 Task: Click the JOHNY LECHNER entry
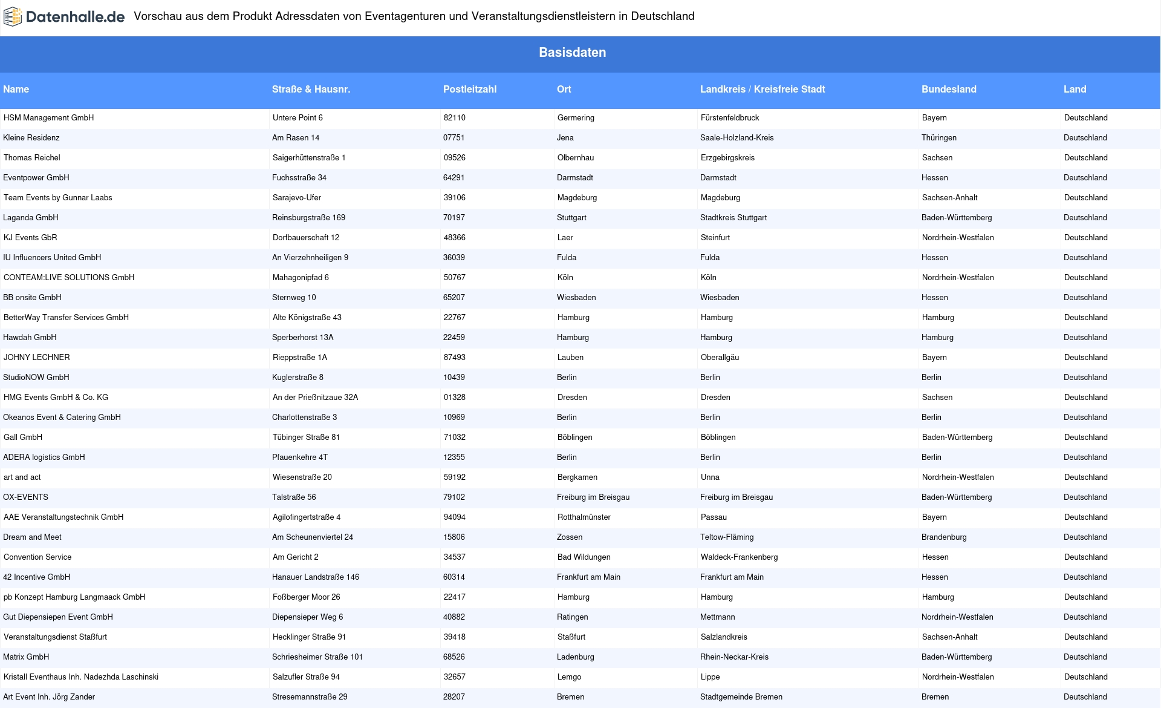[x=36, y=358]
